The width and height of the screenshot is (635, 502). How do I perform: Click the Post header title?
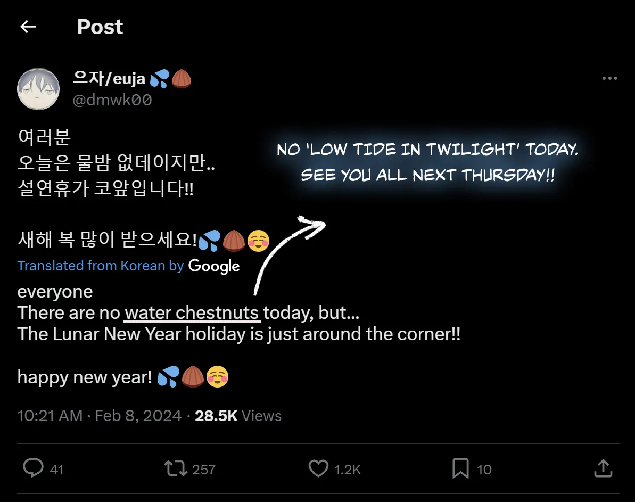[x=100, y=27]
